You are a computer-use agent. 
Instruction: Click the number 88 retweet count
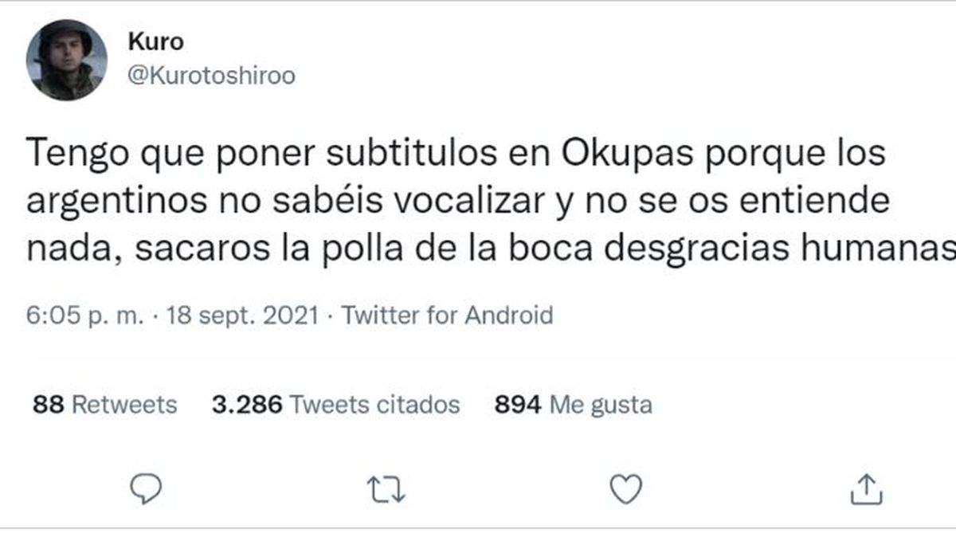click(x=49, y=405)
